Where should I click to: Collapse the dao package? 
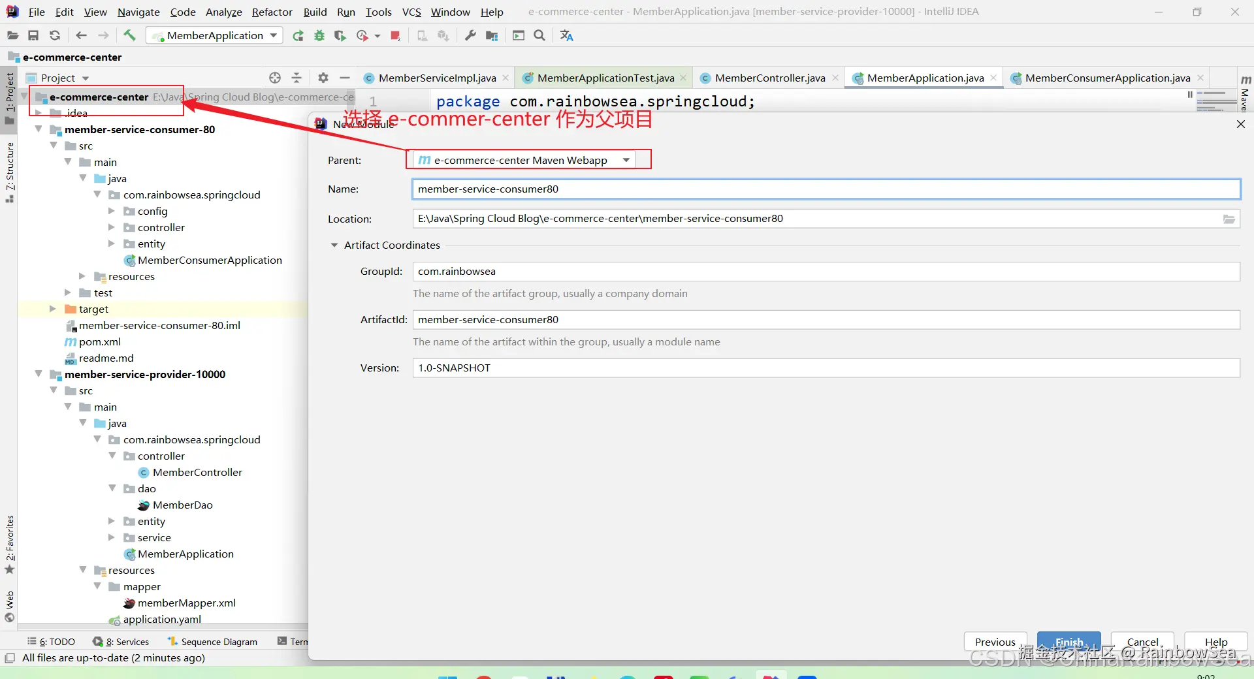pyautogui.click(x=112, y=488)
